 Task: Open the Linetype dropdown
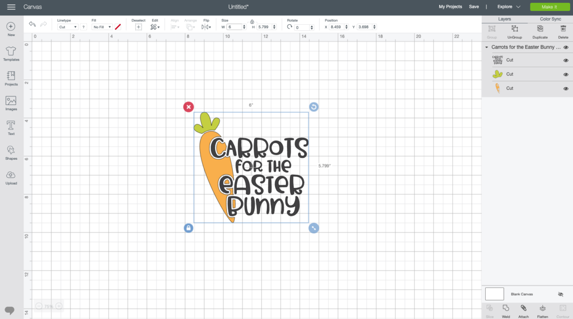tap(68, 27)
